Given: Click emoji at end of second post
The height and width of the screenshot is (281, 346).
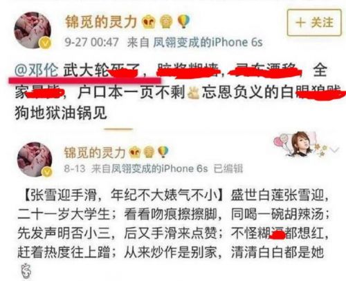Looking at the screenshot, I should tap(26, 271).
